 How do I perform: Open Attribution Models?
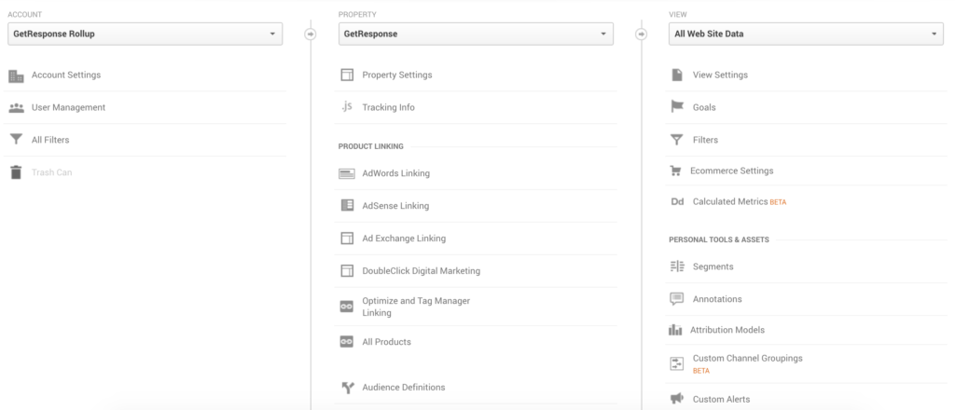[727, 330]
